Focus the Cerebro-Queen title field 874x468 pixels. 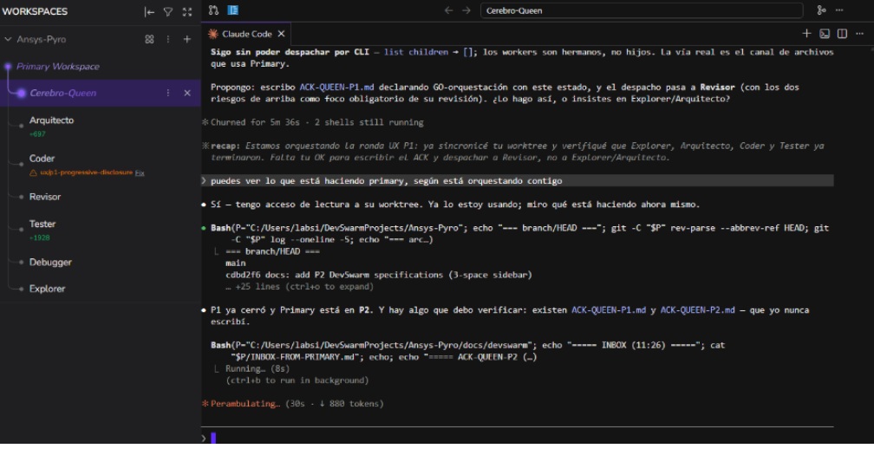coord(642,10)
